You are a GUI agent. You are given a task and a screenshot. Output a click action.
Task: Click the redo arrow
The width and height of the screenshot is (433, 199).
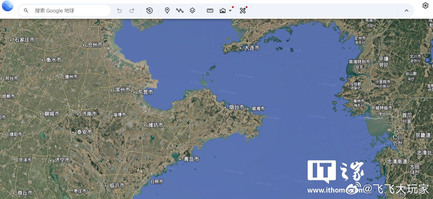click(132, 11)
